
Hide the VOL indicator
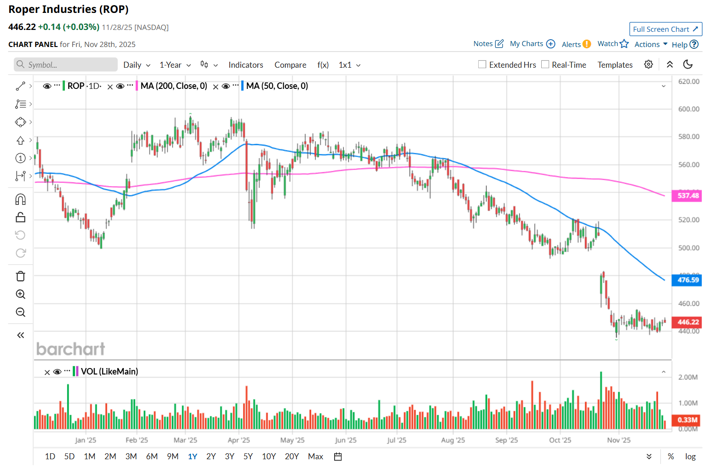[57, 372]
